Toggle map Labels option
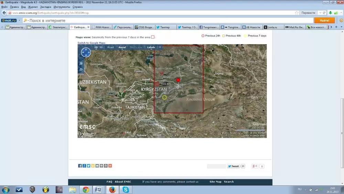344x194 pixels. [151, 47]
